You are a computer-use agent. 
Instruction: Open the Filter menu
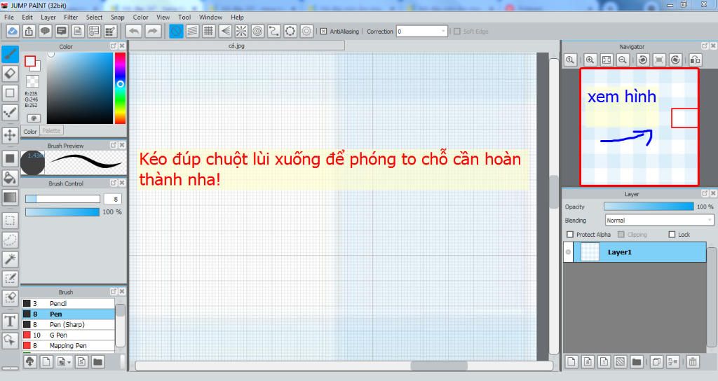(x=71, y=18)
